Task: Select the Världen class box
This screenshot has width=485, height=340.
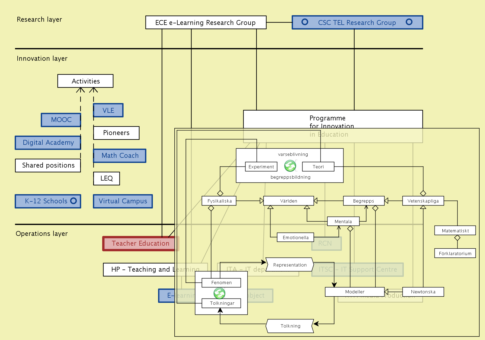Action: [x=288, y=201]
